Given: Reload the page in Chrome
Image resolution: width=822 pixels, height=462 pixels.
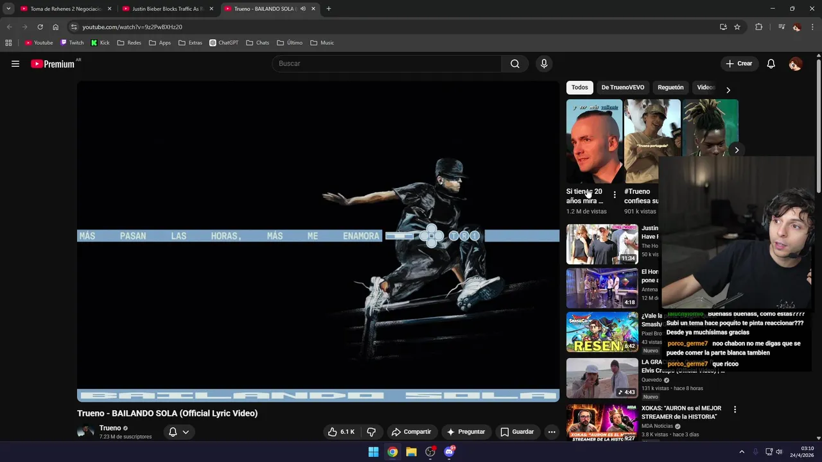Looking at the screenshot, I should pos(40,27).
